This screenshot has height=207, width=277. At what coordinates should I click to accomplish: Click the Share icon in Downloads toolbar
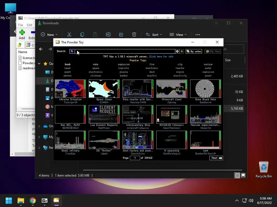121,35
